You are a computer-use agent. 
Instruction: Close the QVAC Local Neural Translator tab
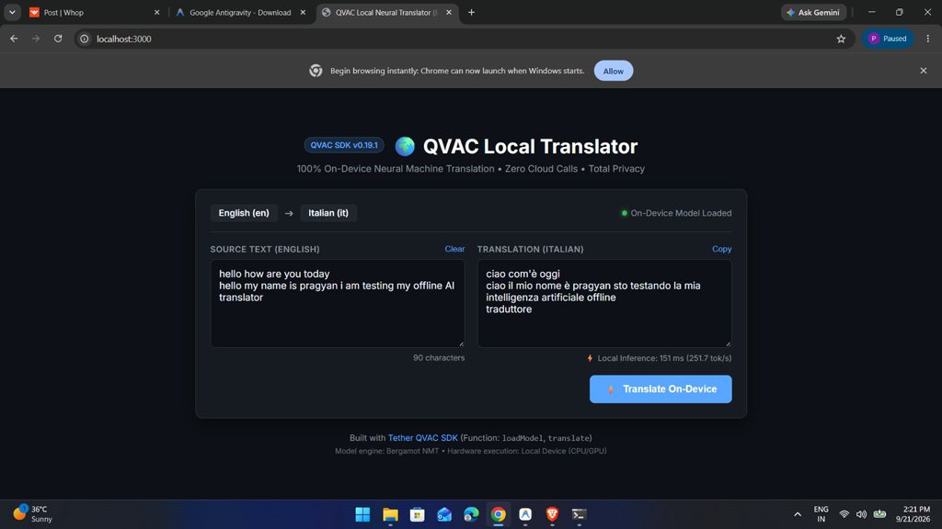tap(449, 12)
